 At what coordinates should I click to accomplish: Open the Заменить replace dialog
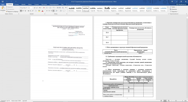[173, 9]
